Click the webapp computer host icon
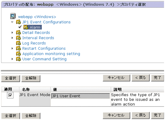Screen dimensions: 165x120 [x=13, y=16]
